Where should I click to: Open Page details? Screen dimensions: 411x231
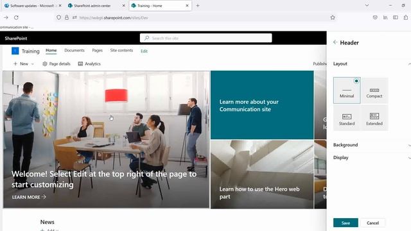pyautogui.click(x=57, y=64)
